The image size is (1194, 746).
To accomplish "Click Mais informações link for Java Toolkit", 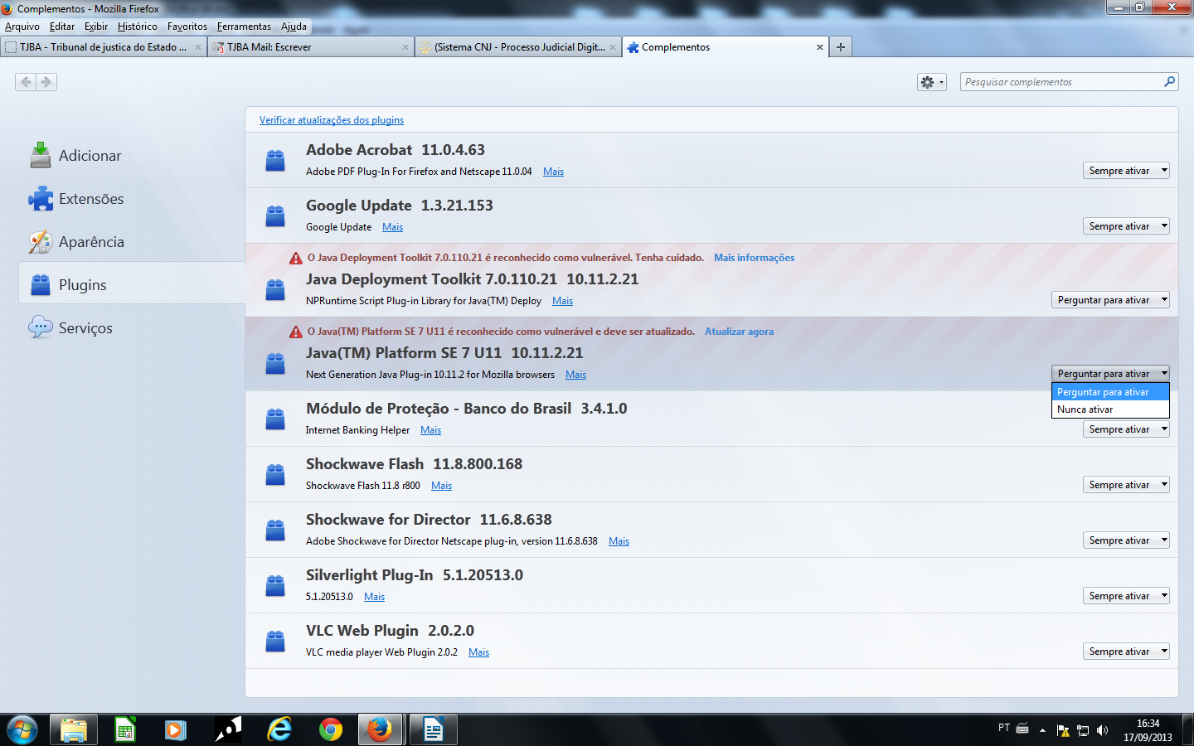I will (754, 258).
